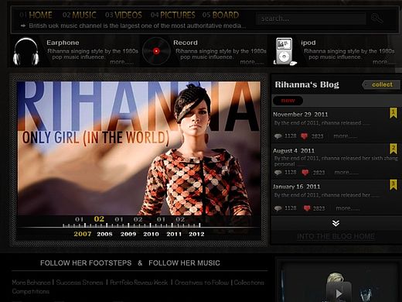Select year 2007 on the timeline

(83, 234)
